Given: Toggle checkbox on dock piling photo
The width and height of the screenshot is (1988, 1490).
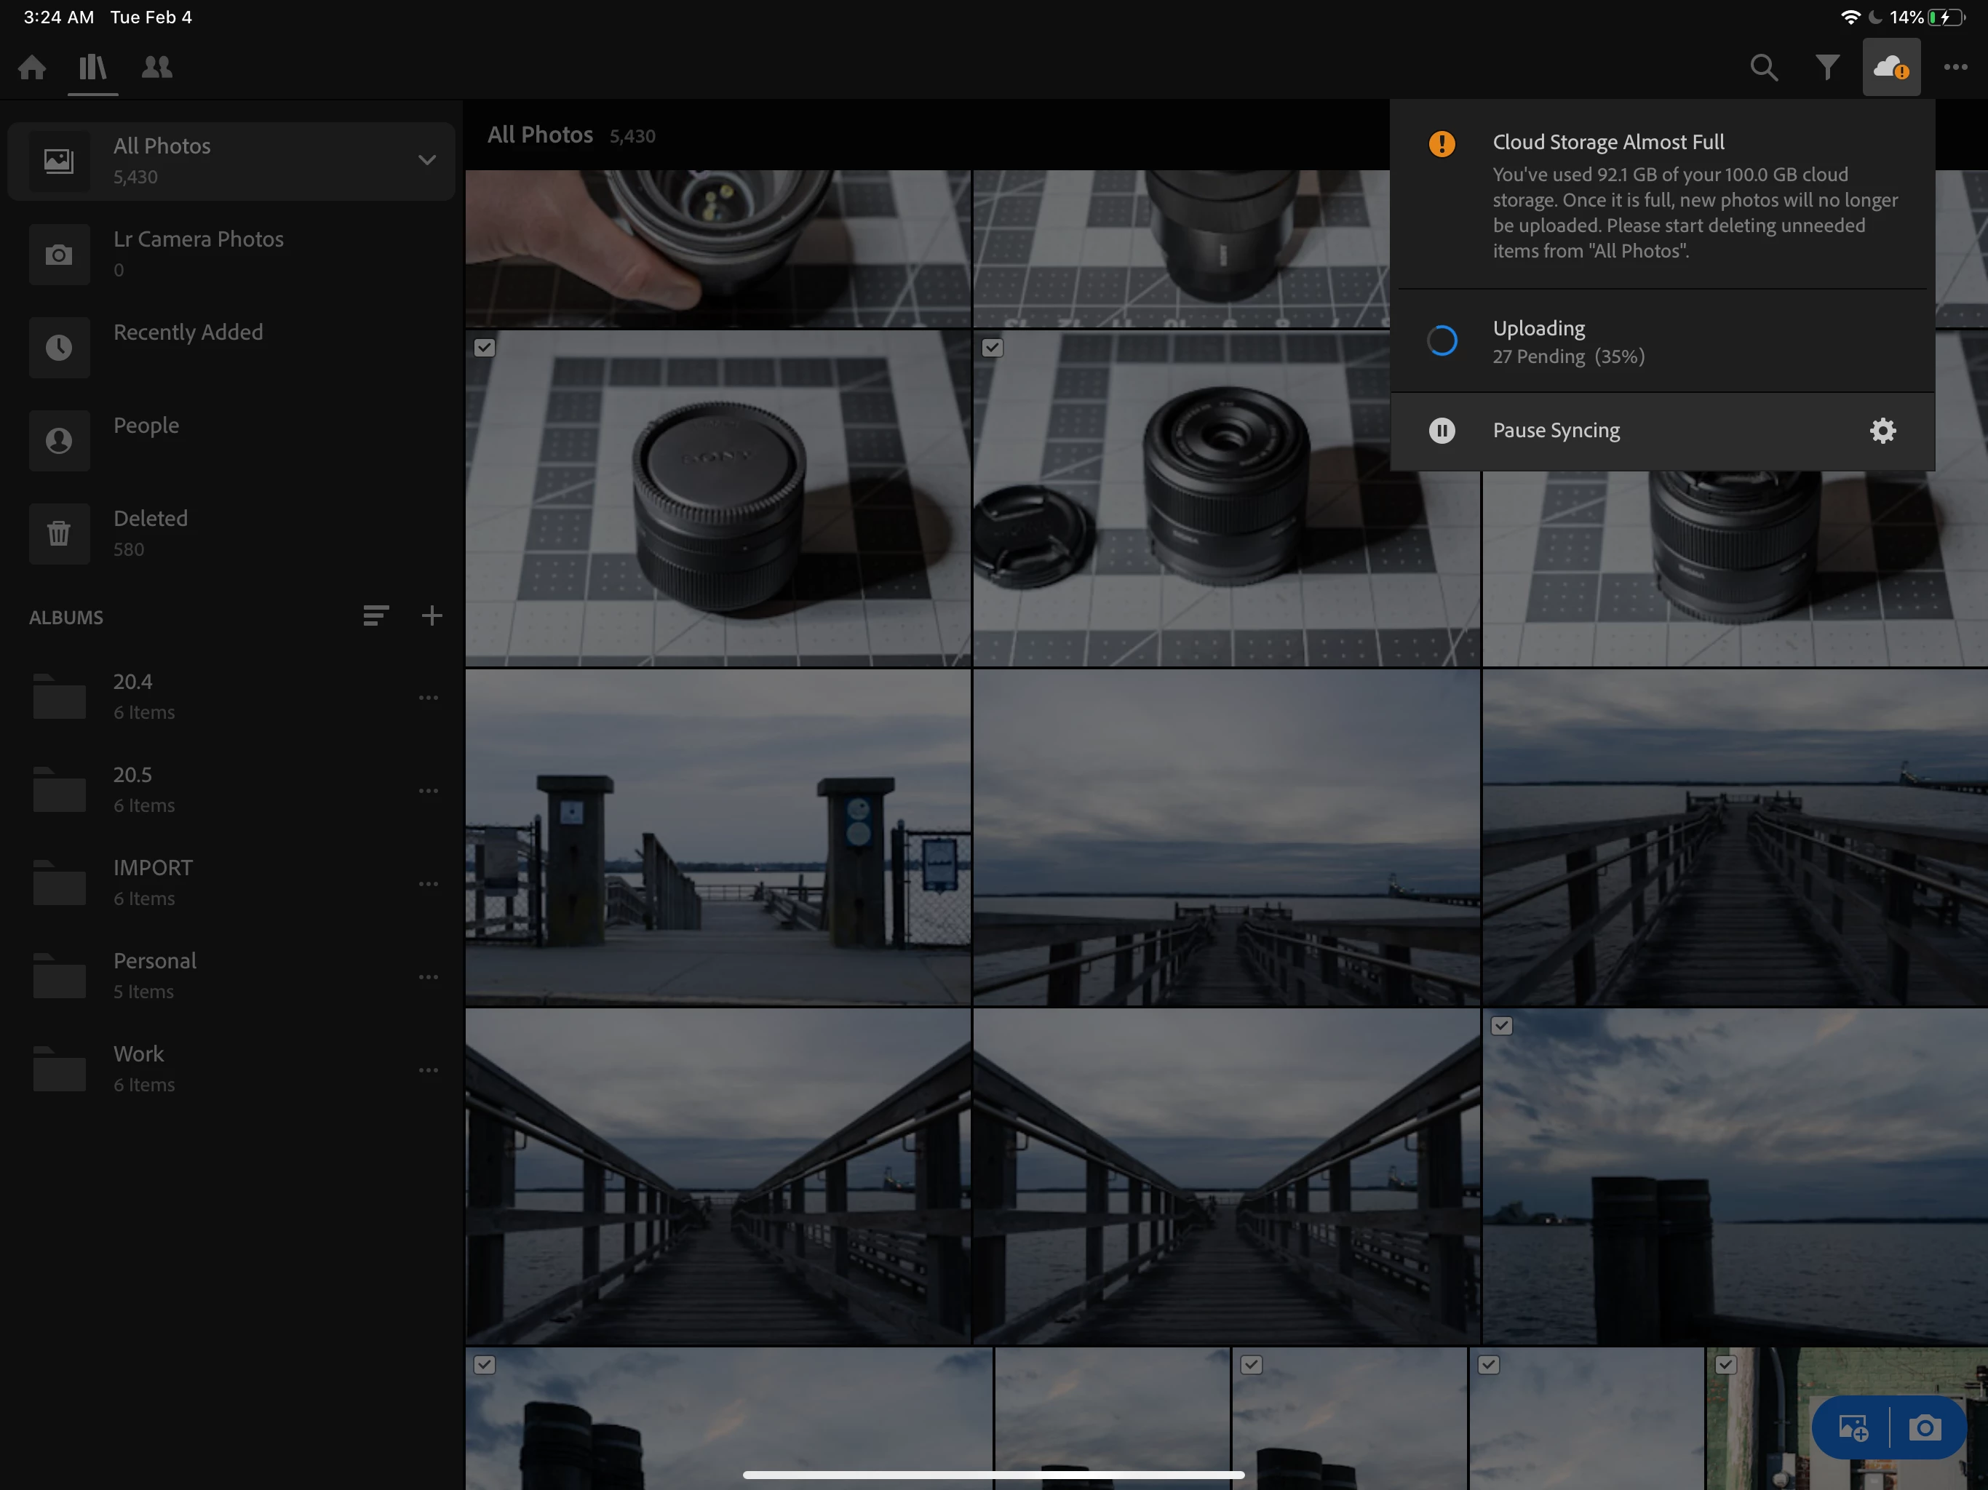Looking at the screenshot, I should (x=1502, y=1027).
